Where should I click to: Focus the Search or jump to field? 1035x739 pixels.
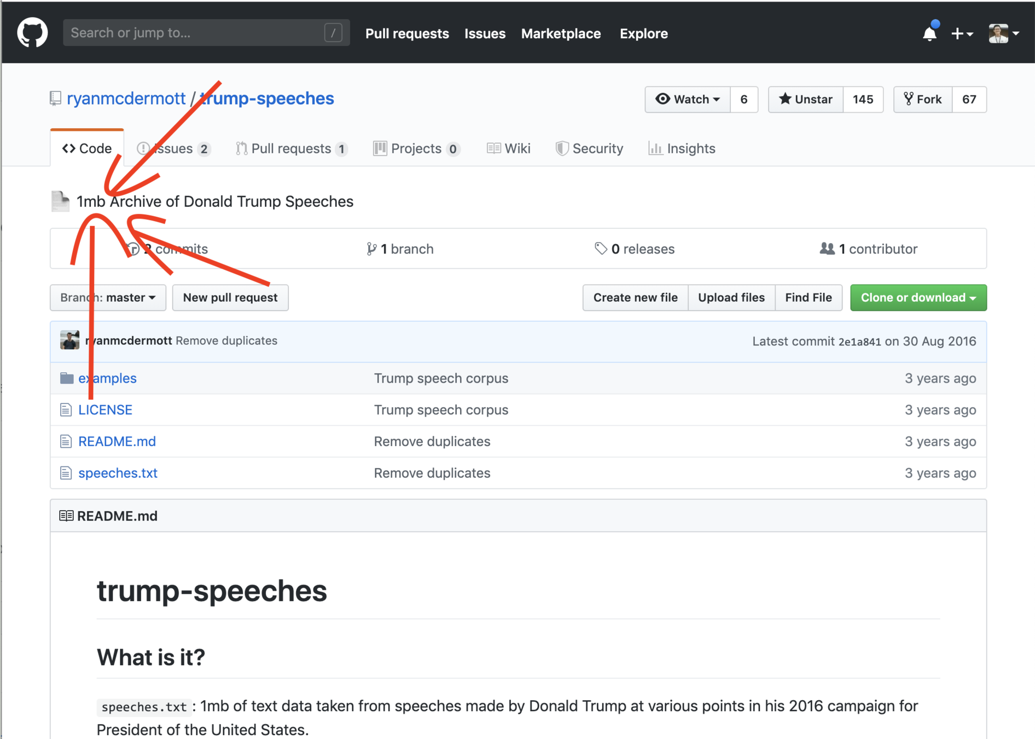point(206,33)
